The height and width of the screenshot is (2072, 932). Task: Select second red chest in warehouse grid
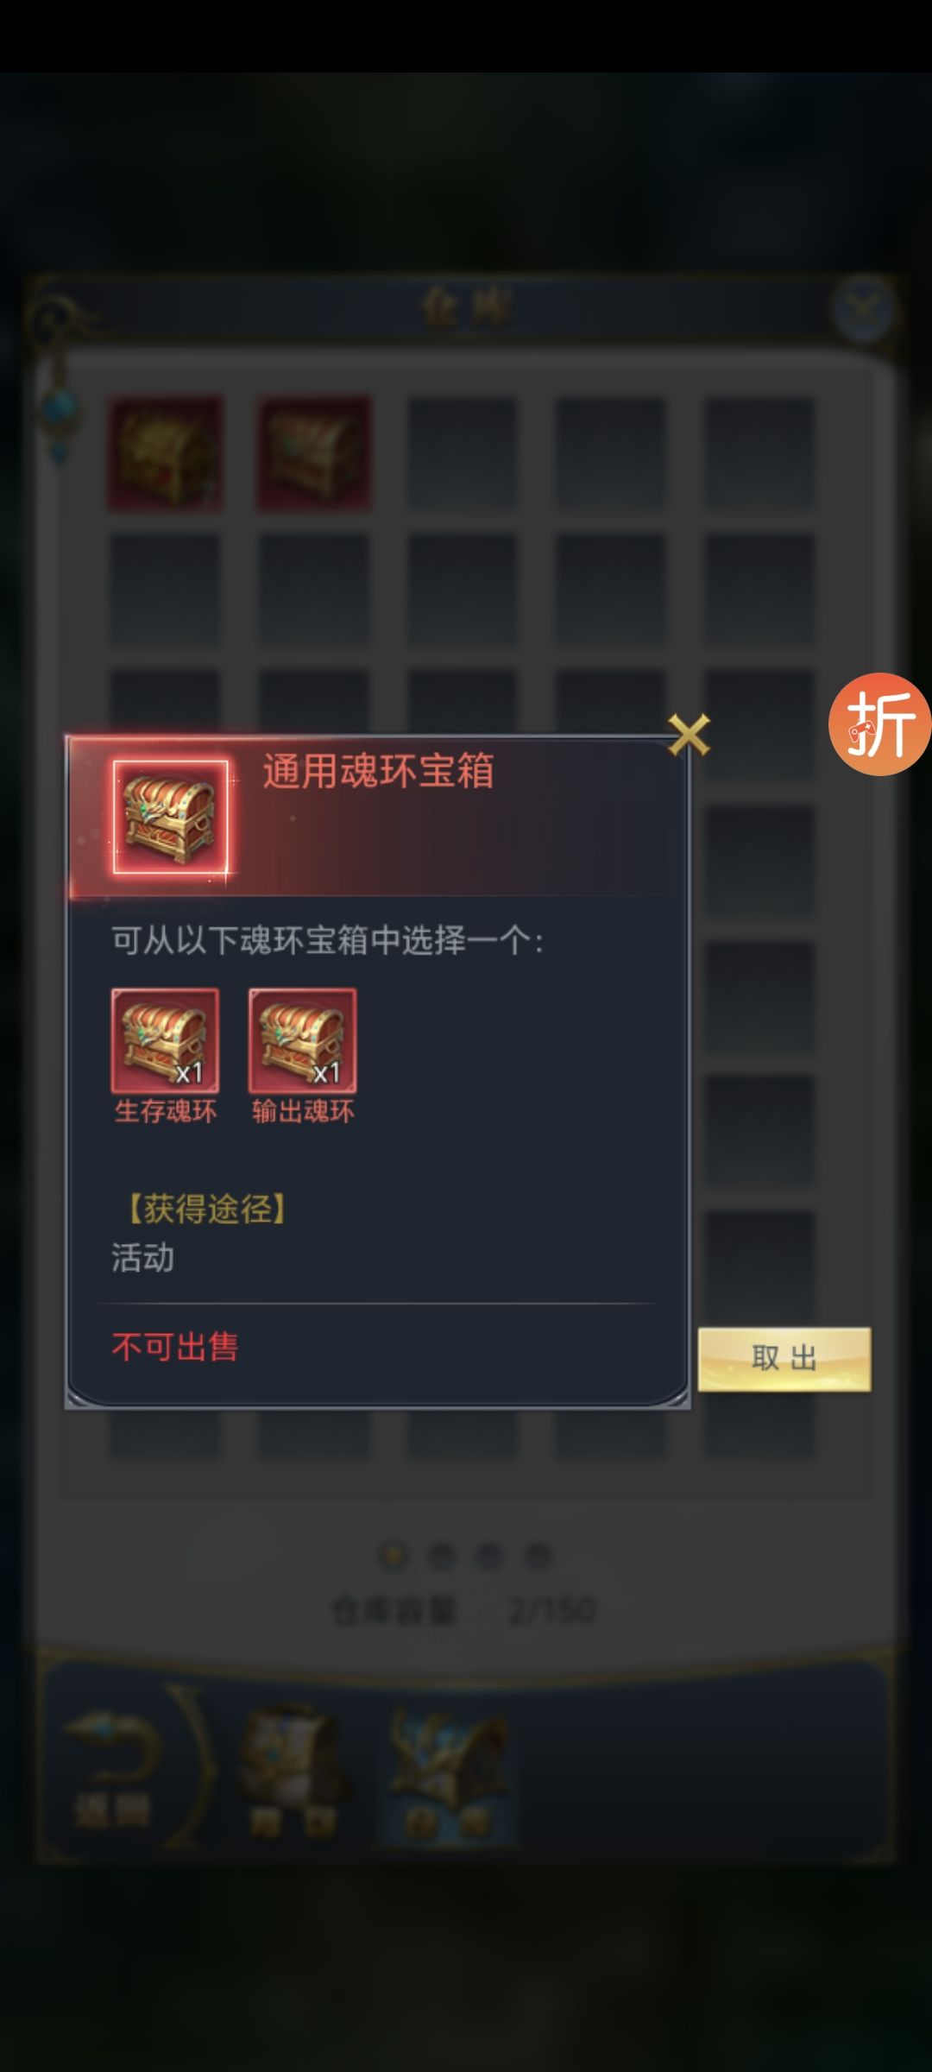click(x=314, y=453)
